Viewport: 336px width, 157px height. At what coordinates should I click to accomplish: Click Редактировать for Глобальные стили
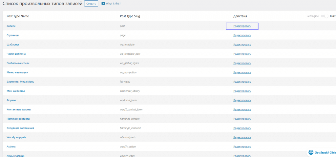pyautogui.click(x=242, y=63)
